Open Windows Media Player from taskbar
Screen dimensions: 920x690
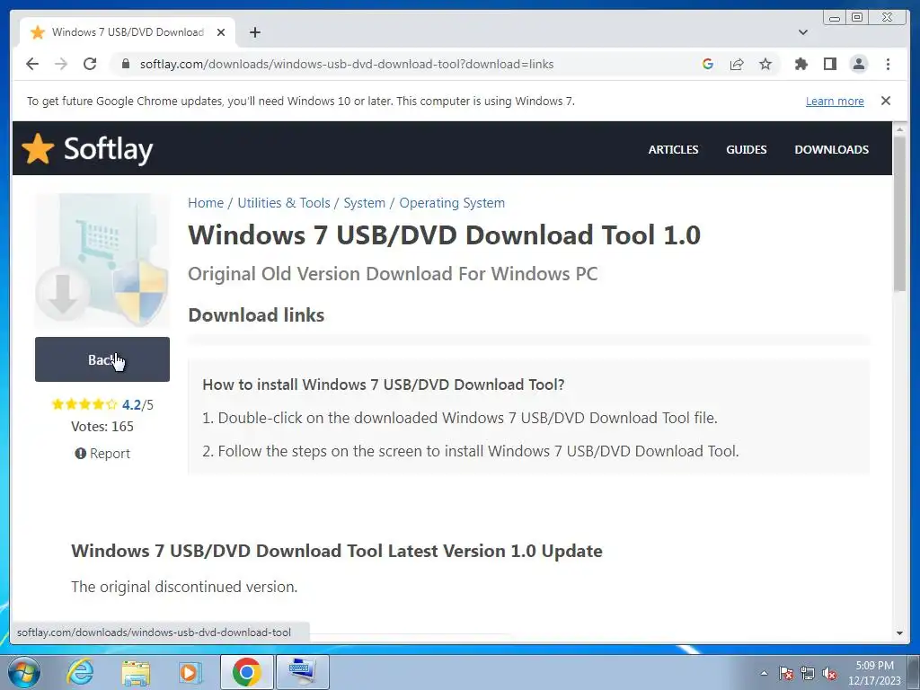click(190, 672)
